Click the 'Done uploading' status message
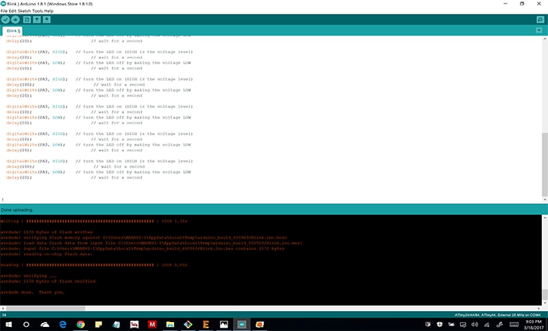 [16, 210]
